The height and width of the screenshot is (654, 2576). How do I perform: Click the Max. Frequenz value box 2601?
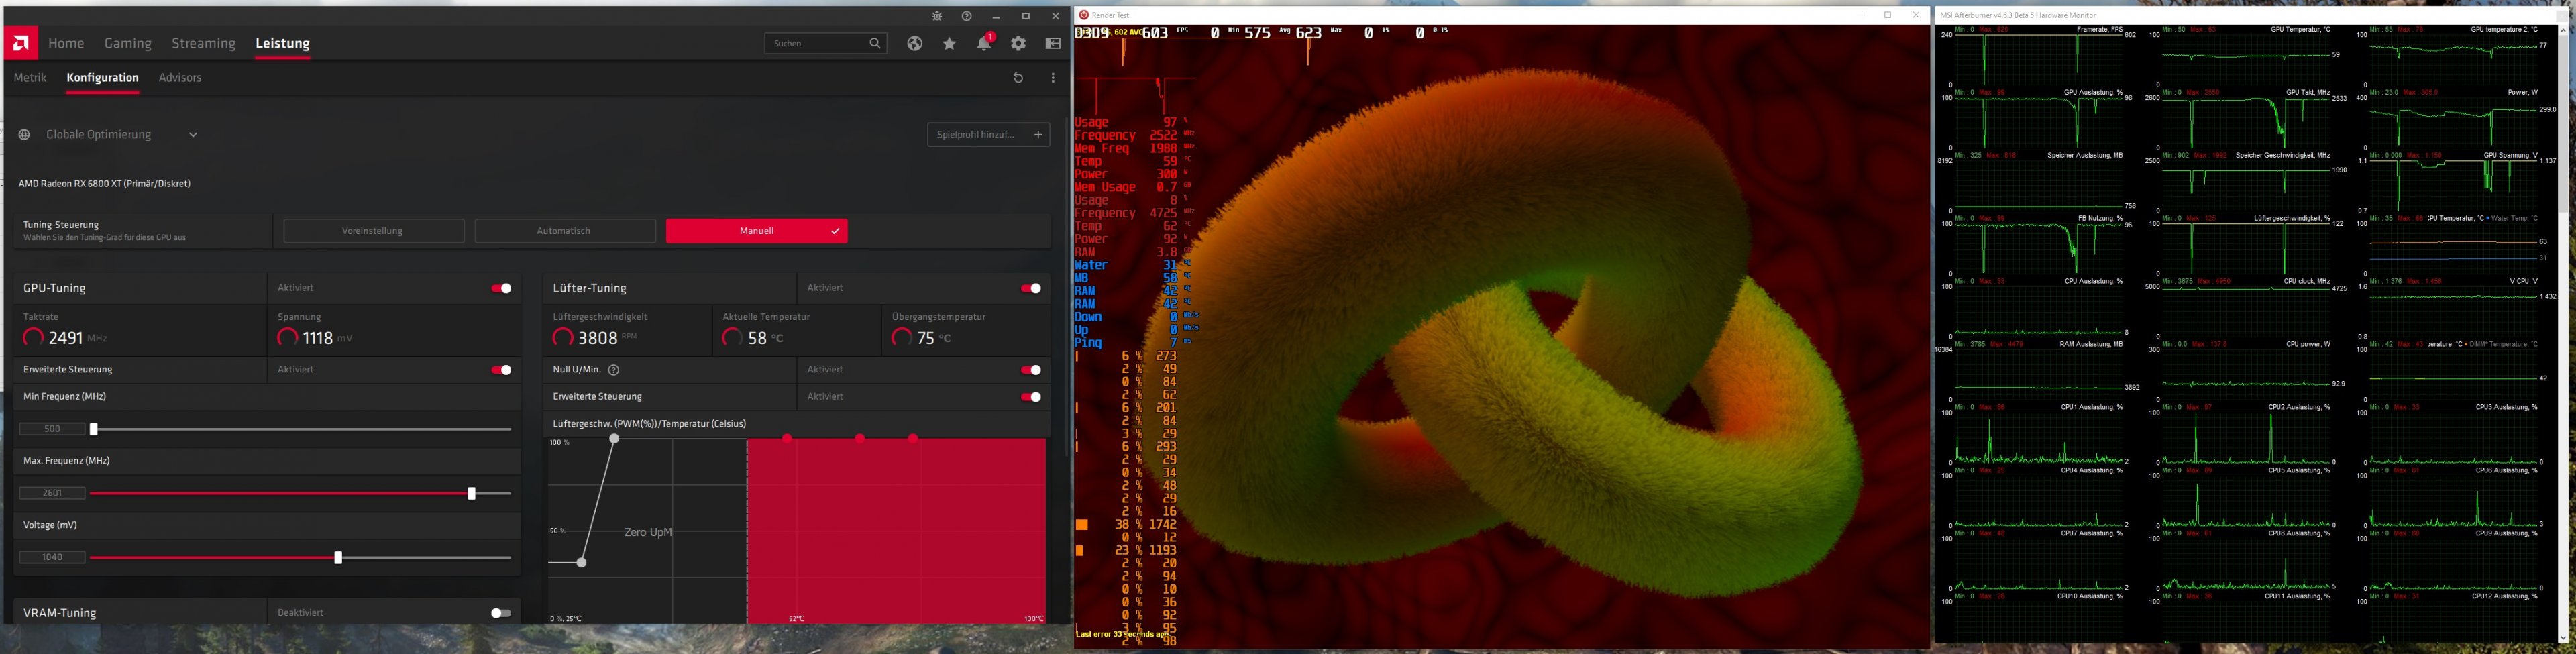pos(52,493)
